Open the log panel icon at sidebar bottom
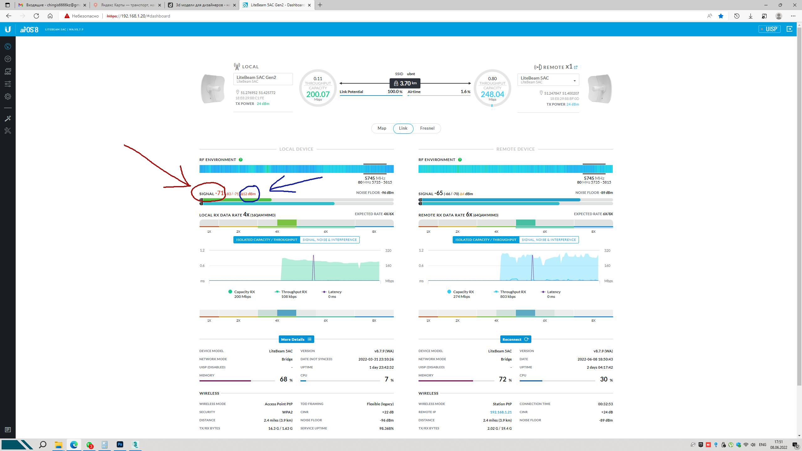 [8, 430]
